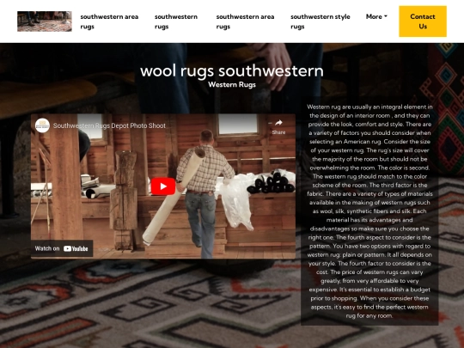The width and height of the screenshot is (464, 348).
Task: Click the yellow Contact Us button
Action: [x=423, y=21]
